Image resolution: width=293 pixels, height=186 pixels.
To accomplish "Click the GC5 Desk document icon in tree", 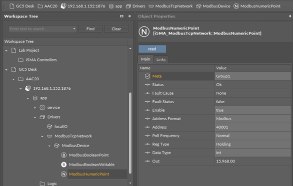I will [x=13, y=69].
